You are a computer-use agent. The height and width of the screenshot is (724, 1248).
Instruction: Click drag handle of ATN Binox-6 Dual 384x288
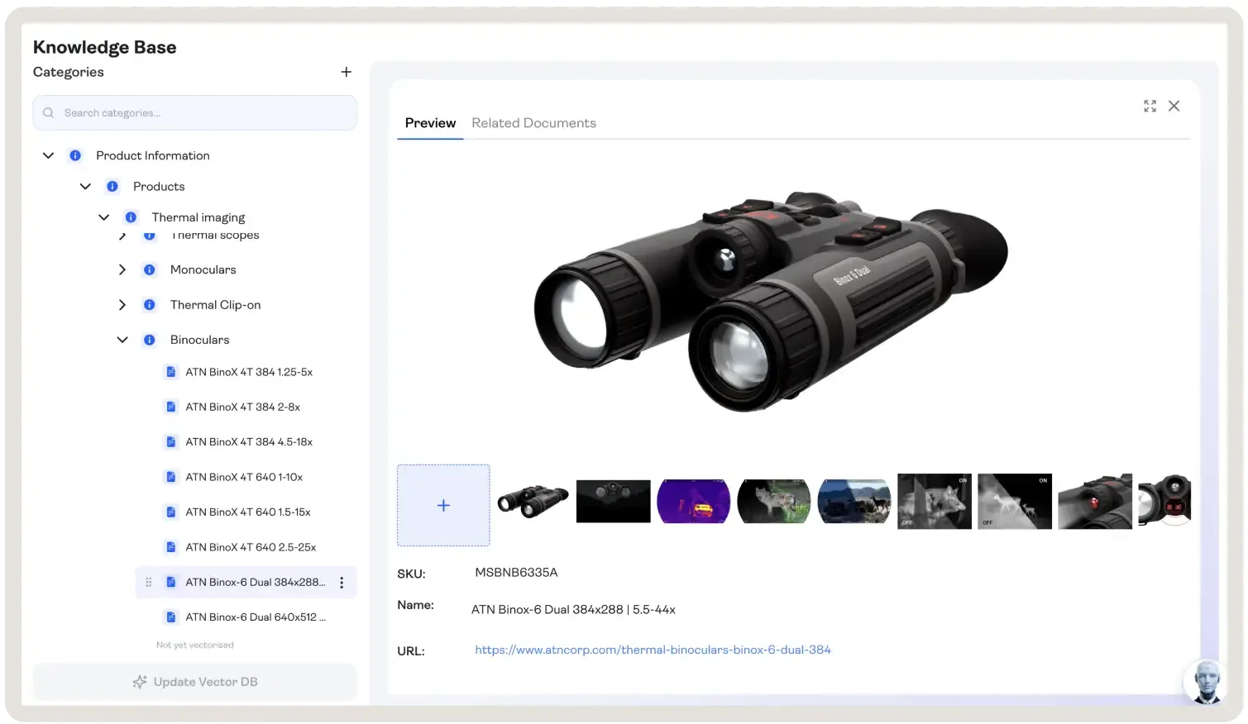pyautogui.click(x=149, y=583)
